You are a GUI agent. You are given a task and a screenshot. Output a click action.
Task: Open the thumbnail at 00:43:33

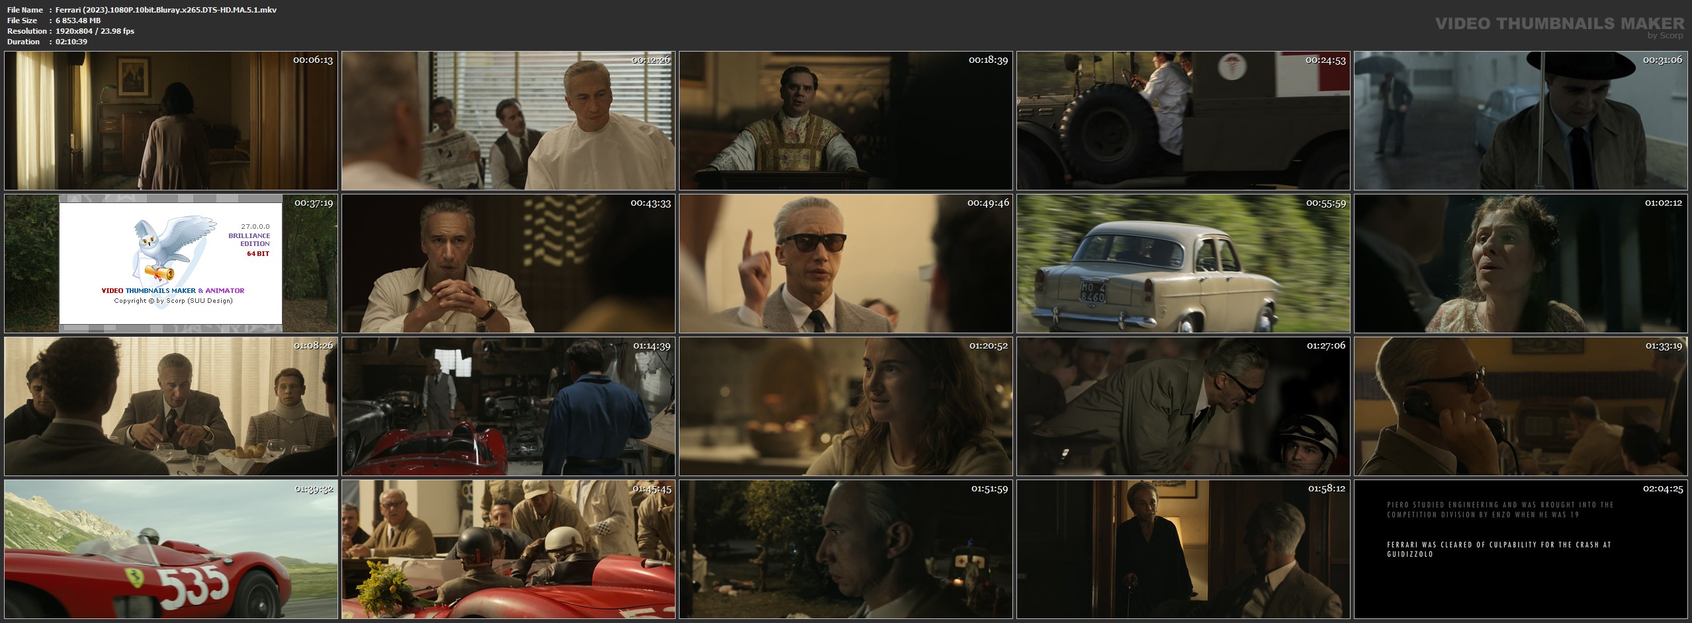(508, 263)
